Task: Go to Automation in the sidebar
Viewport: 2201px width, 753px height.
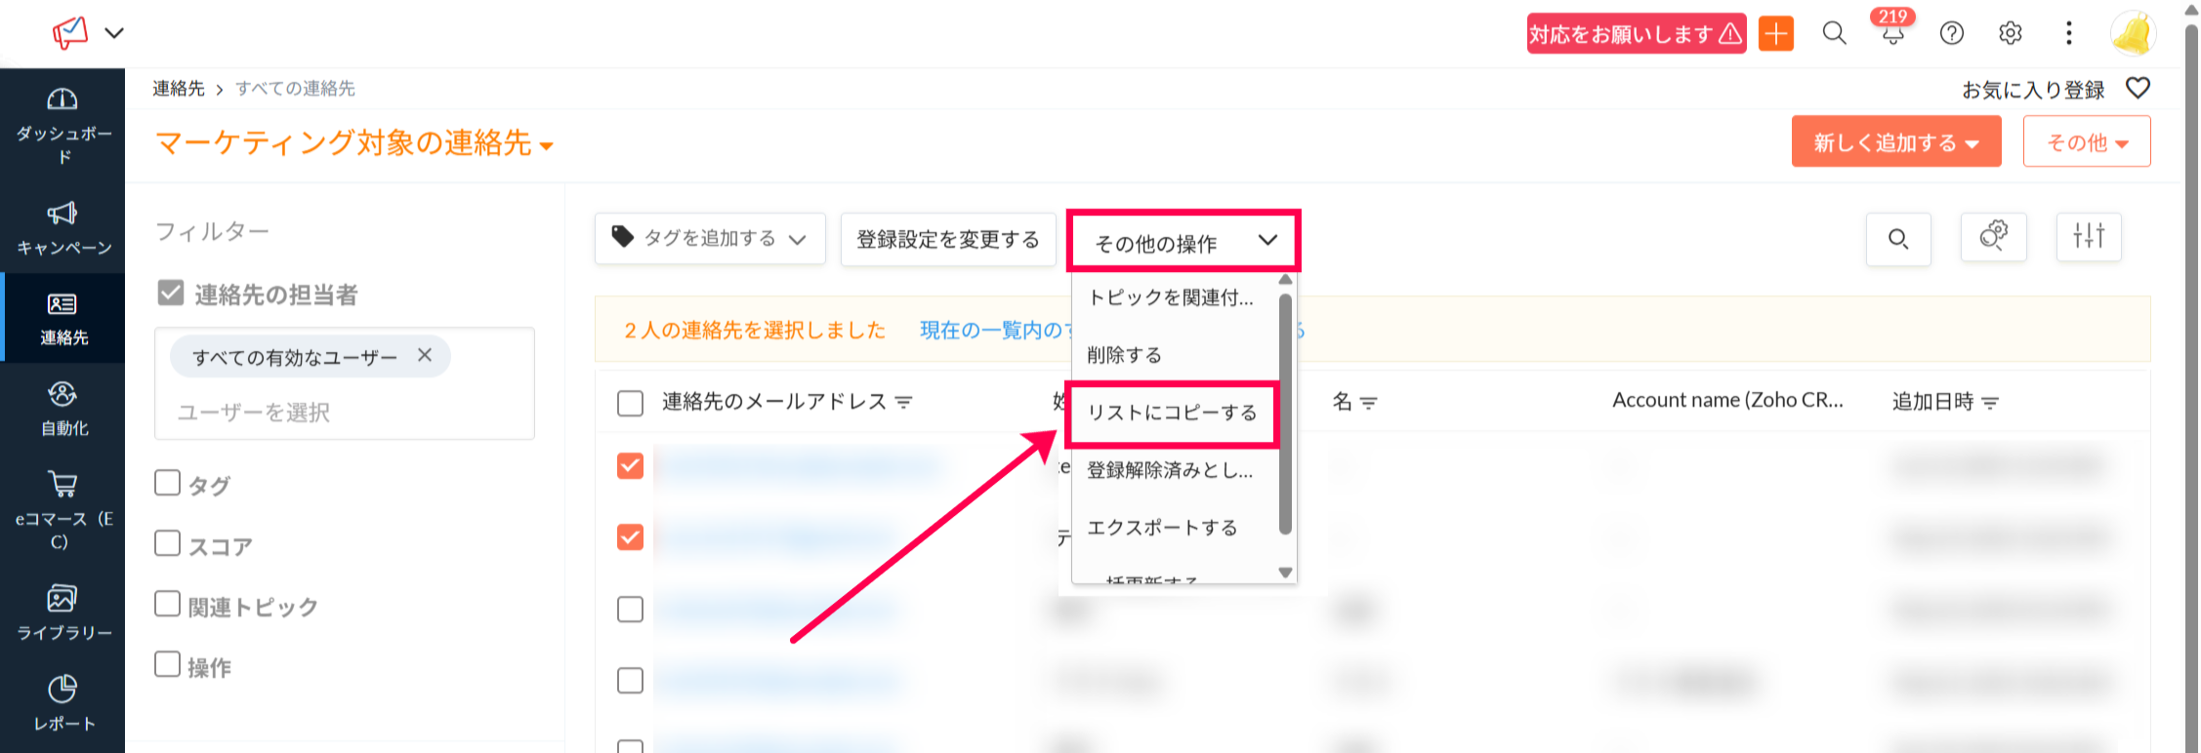Action: point(62,408)
